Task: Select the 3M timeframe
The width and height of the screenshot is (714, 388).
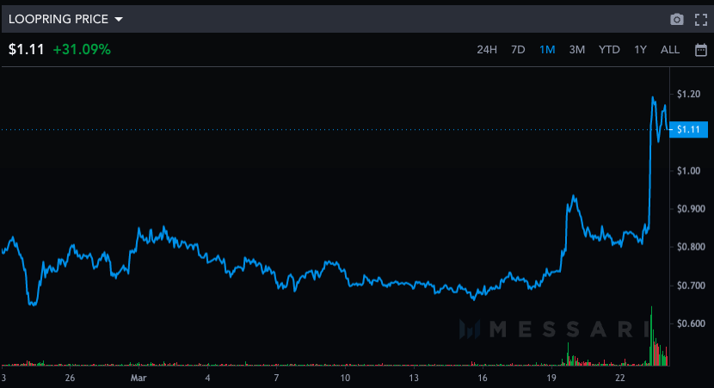Action: point(577,50)
